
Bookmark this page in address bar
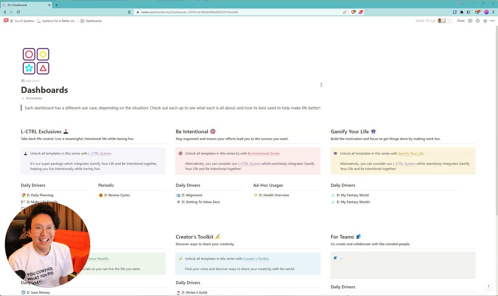pyautogui.click(x=129, y=12)
